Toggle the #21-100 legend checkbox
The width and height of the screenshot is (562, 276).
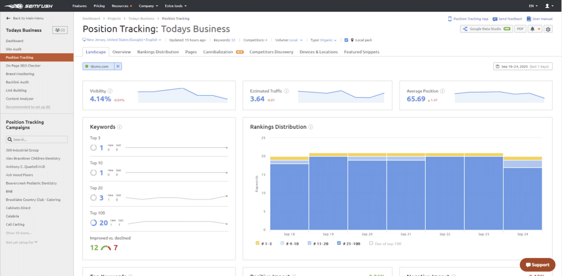tap(339, 244)
